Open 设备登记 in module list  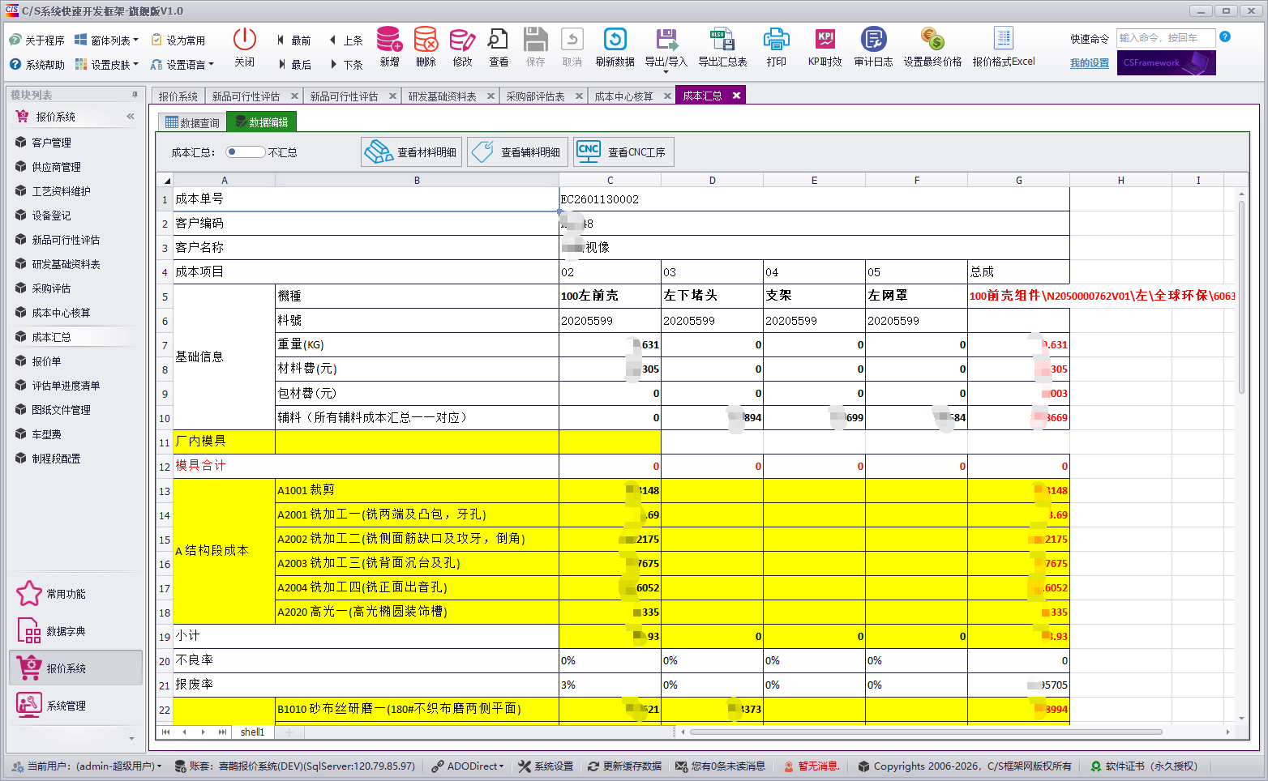pyautogui.click(x=51, y=216)
